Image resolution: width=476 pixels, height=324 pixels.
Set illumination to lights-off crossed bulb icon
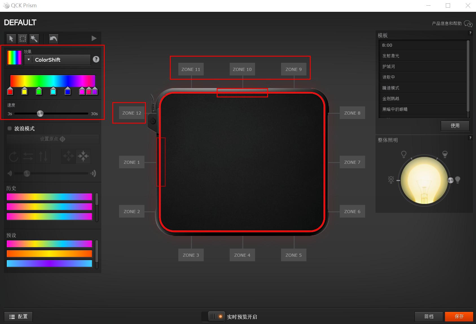click(x=391, y=180)
